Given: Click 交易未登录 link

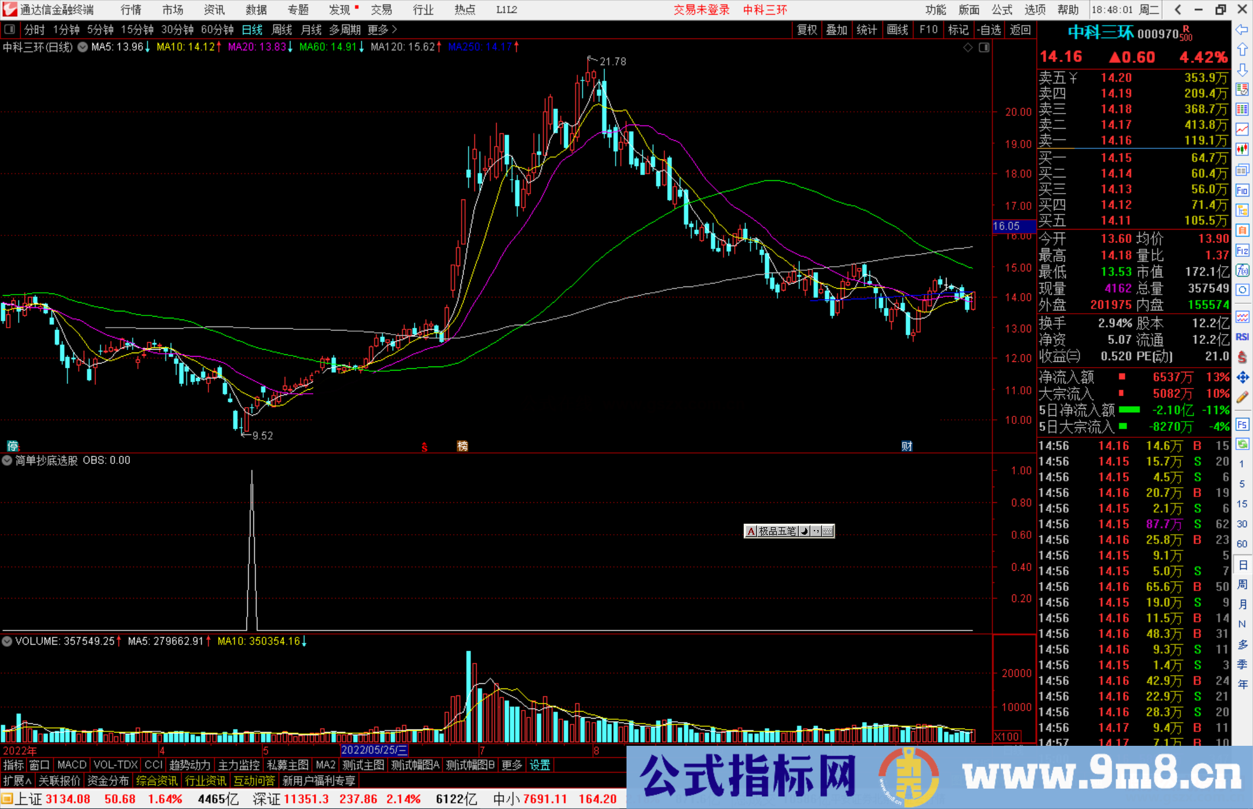Looking at the screenshot, I should click(x=702, y=10).
